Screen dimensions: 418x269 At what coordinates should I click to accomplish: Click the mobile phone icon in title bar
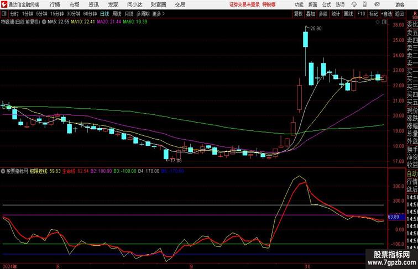pos(364,4)
